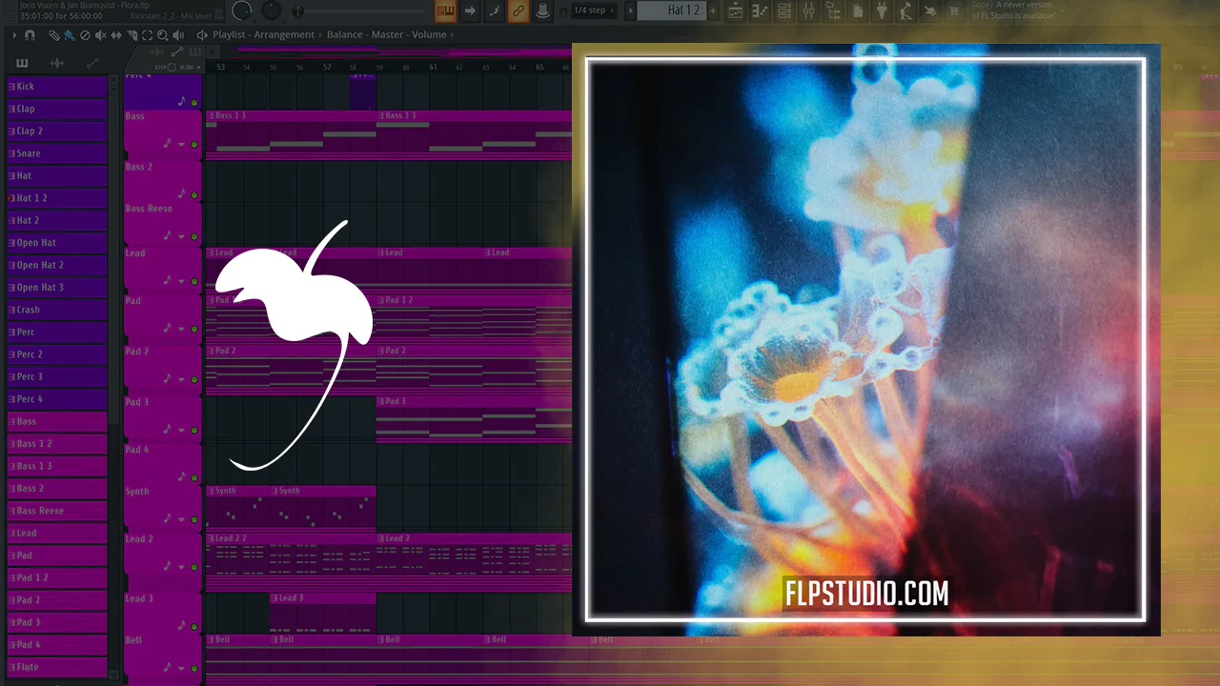Viewport: 1220px width, 686px height.
Task: Click the Balance - Master - Volume breadcrumb
Action: click(386, 35)
